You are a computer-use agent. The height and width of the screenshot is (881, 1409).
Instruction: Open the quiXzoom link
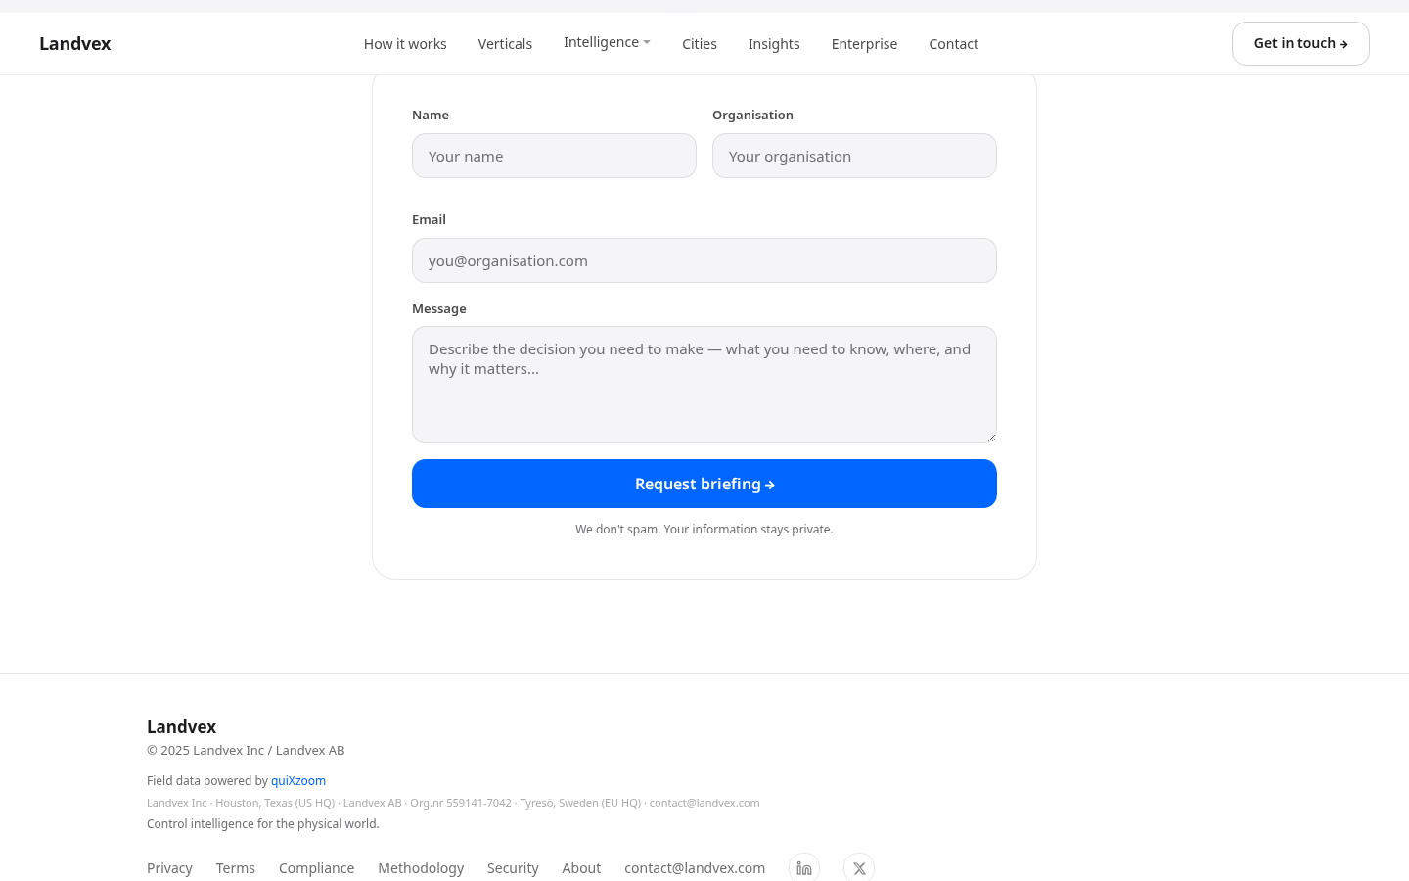(298, 780)
